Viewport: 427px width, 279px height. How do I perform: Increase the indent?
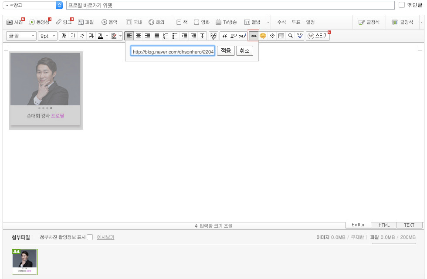[x=193, y=36]
